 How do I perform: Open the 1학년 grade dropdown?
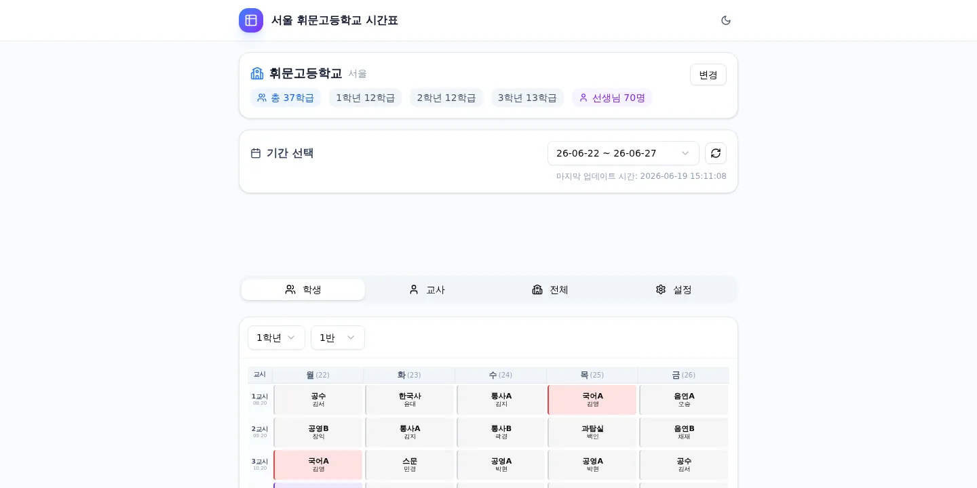click(x=276, y=338)
